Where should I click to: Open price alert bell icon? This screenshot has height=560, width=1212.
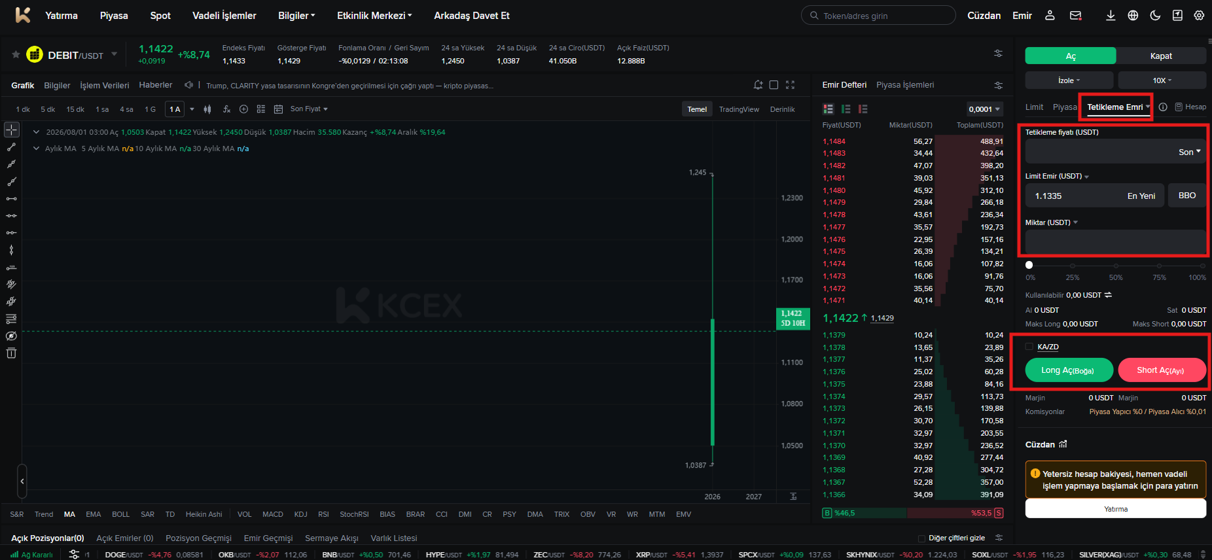pos(758,85)
